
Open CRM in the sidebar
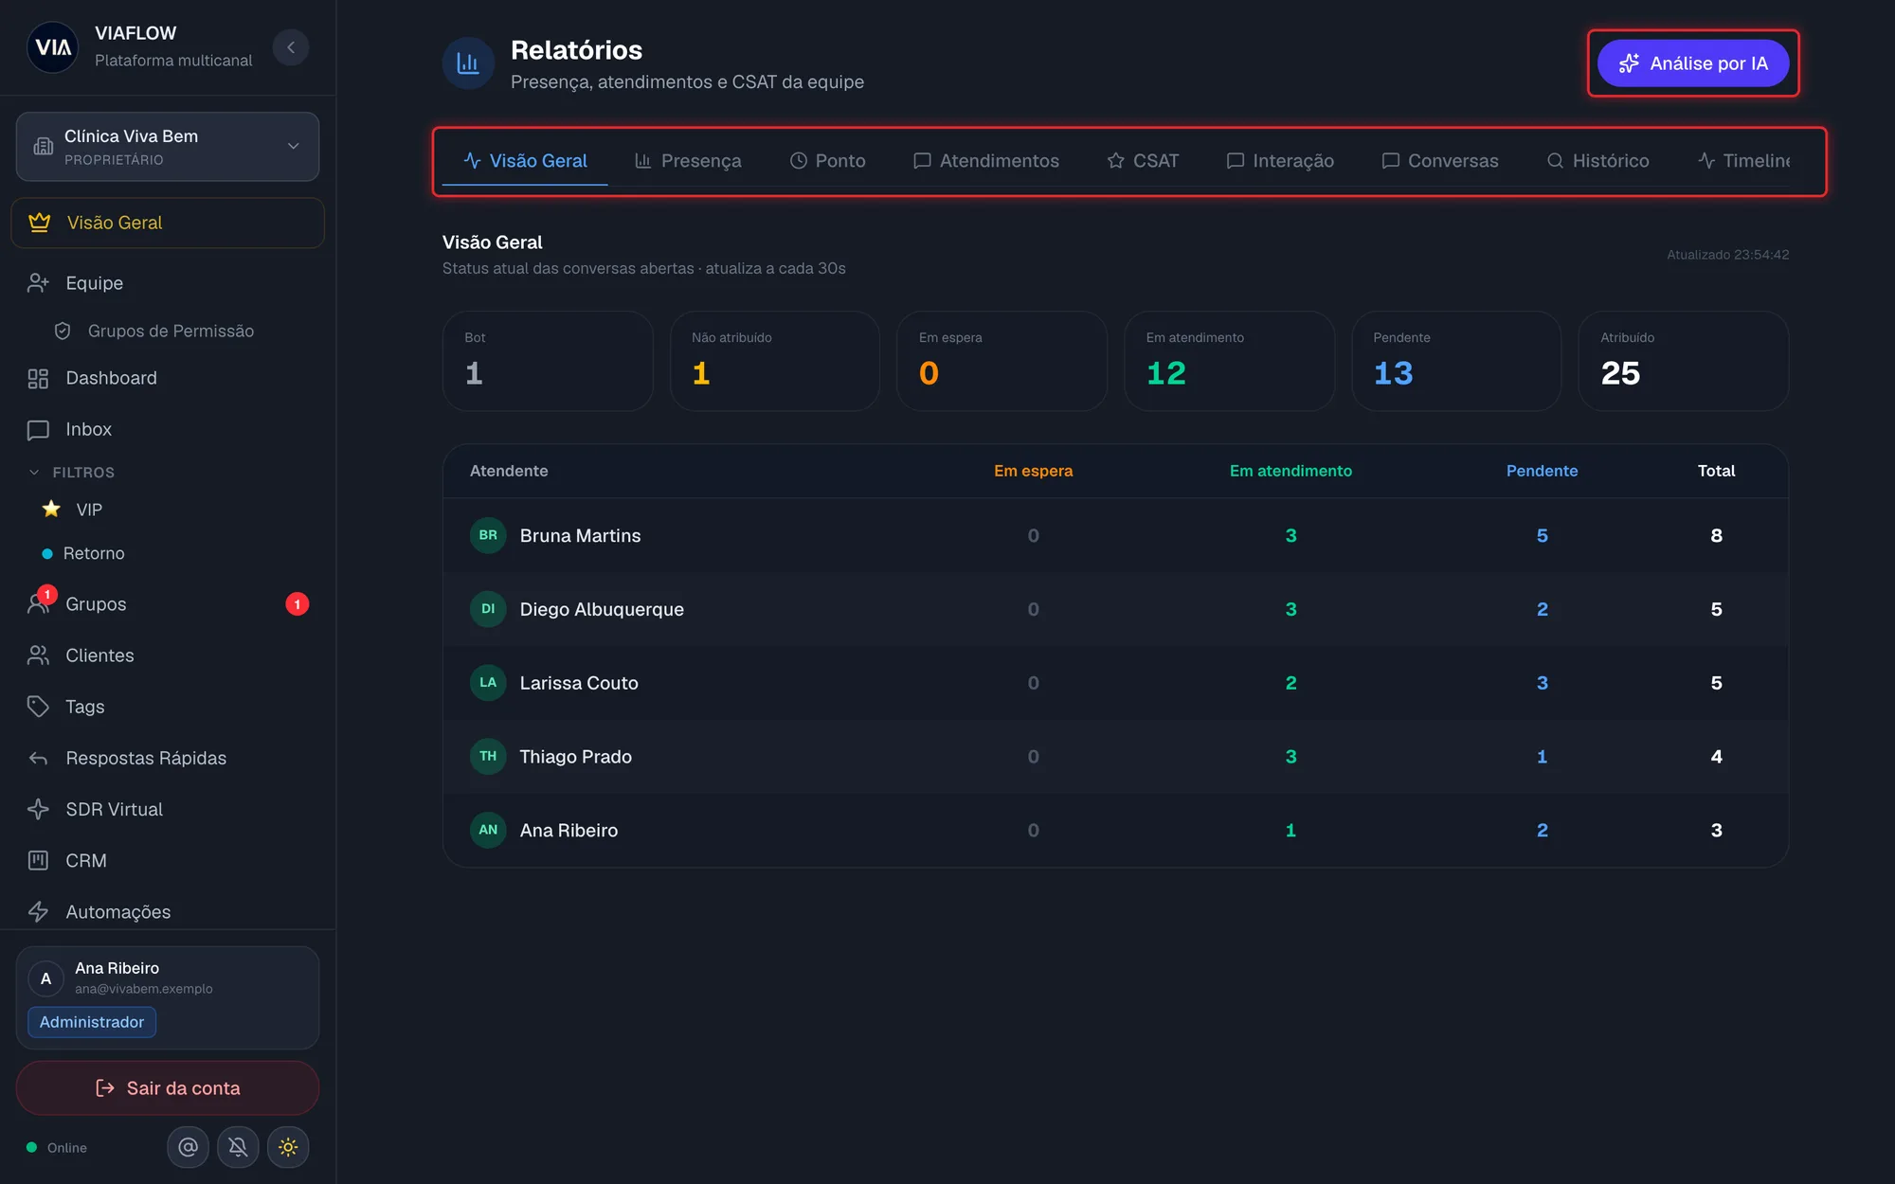point(168,860)
